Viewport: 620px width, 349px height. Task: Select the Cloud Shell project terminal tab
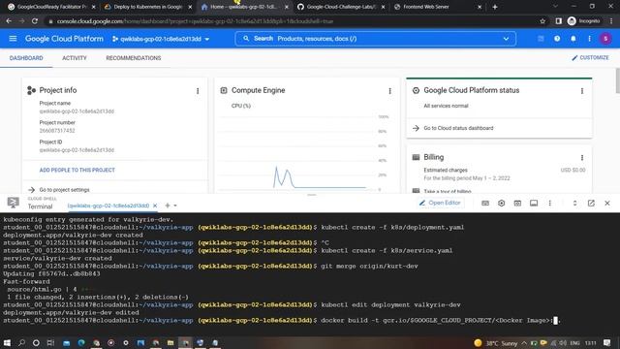108,206
